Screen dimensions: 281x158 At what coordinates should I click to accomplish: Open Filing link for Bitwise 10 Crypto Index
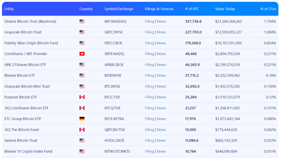tap(149, 151)
